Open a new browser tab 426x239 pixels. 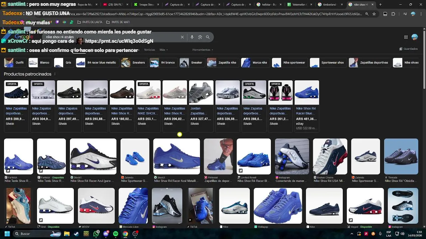tap(380, 5)
